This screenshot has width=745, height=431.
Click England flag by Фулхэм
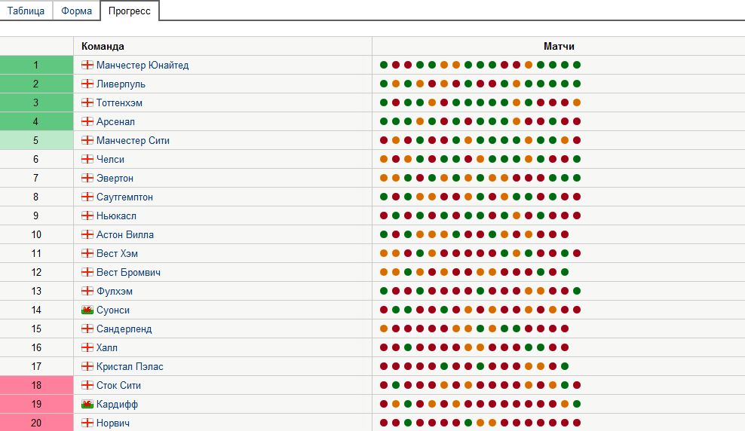click(x=87, y=291)
